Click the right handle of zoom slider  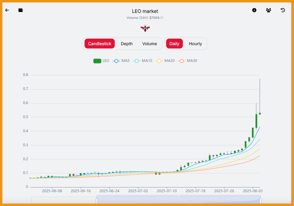260,201
